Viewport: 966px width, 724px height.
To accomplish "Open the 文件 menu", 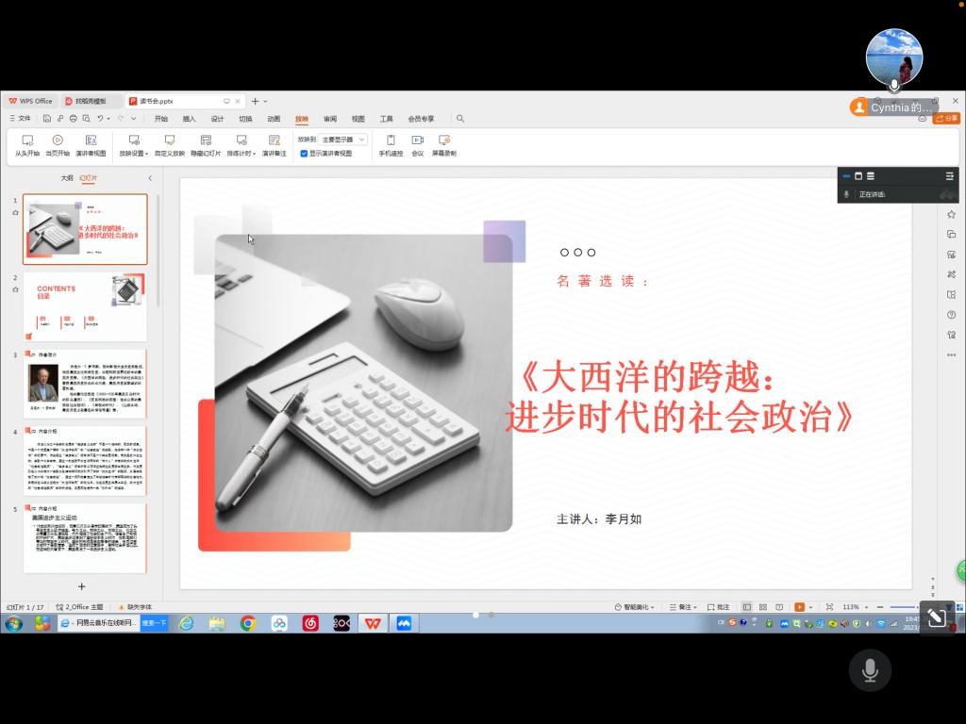I will (20, 119).
